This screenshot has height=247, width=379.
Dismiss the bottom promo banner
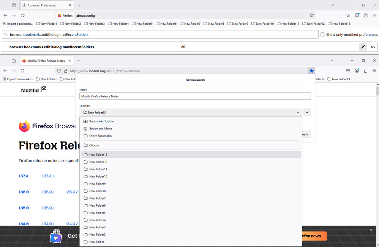pos(371,230)
